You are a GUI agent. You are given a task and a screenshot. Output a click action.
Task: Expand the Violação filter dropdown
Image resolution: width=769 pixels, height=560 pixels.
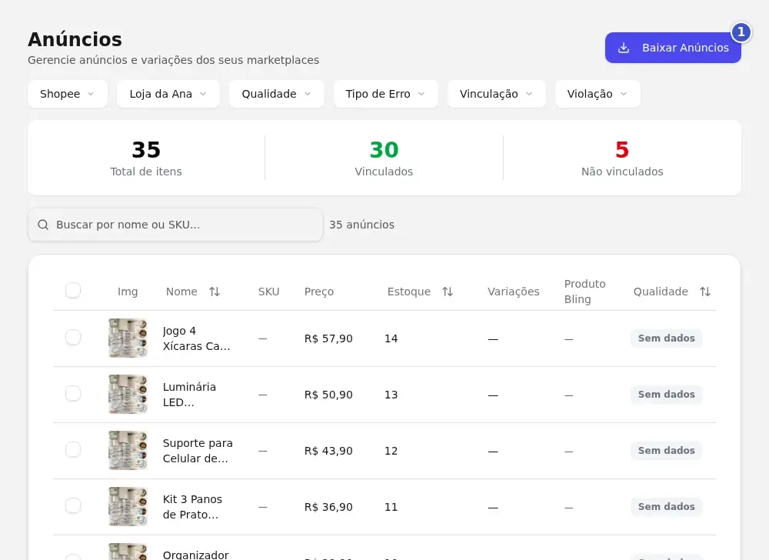(x=598, y=94)
